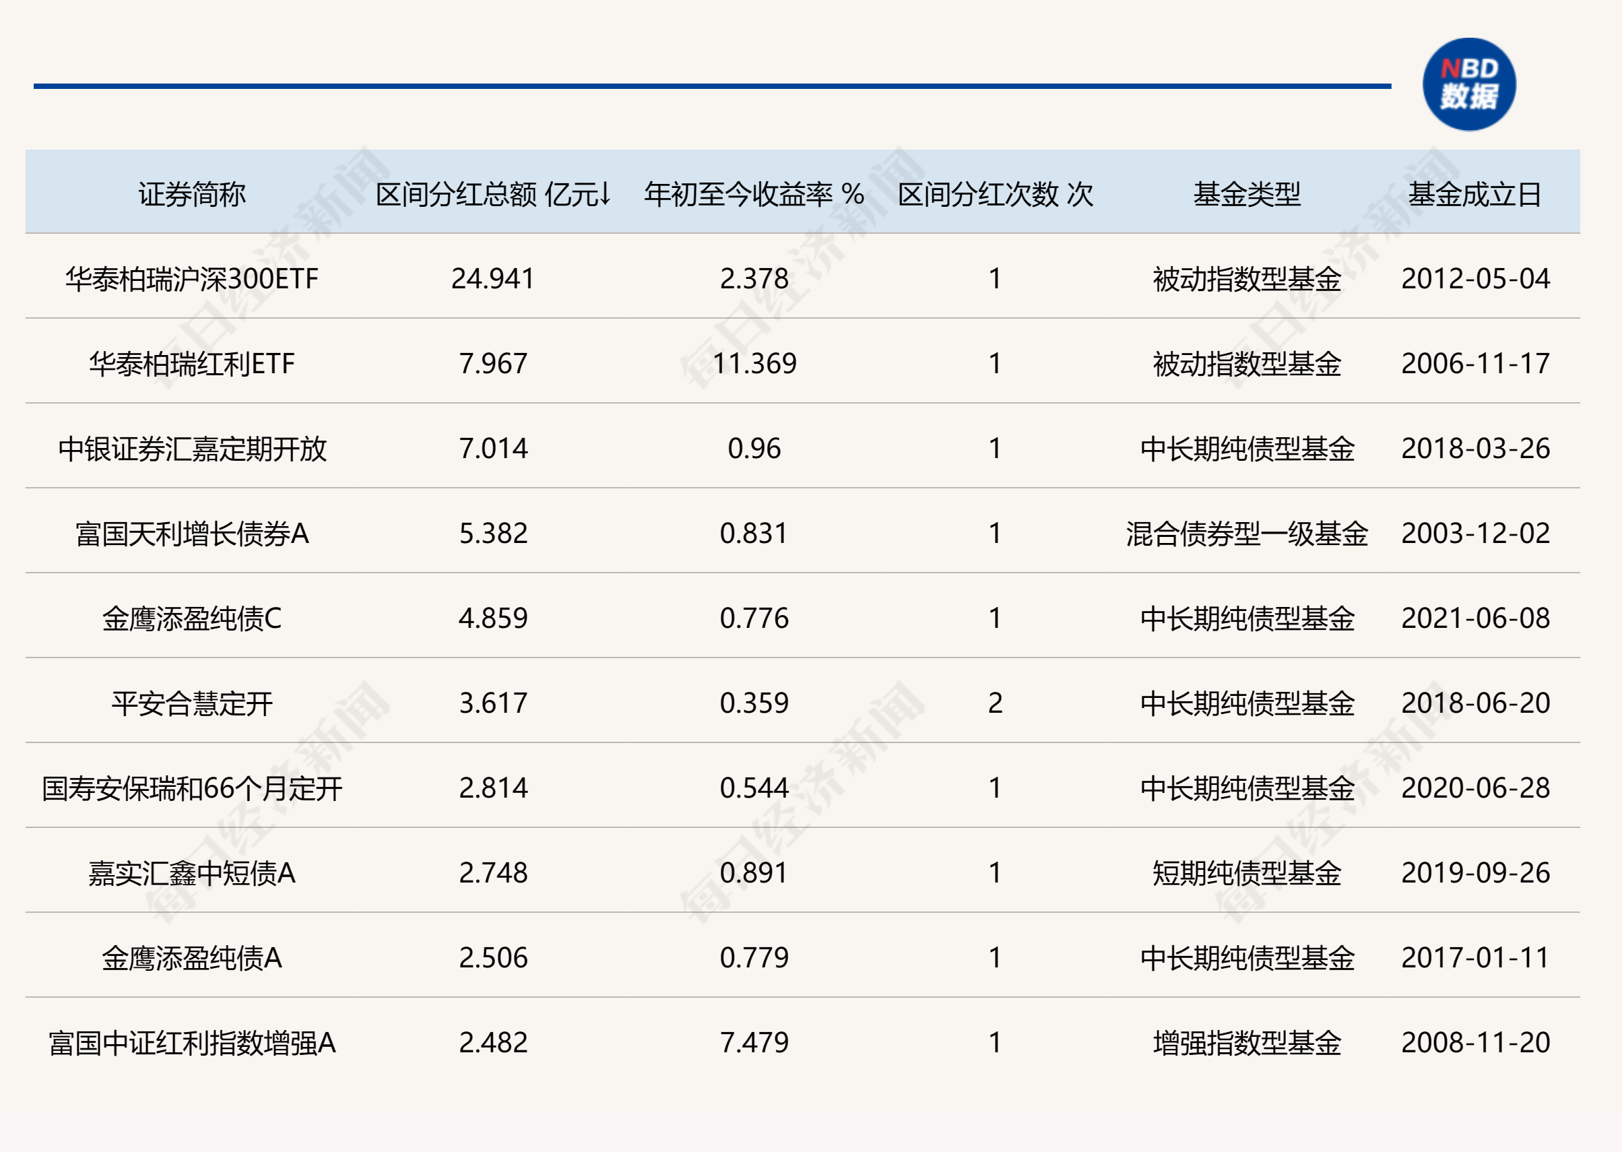Click dividend total value 7.014

(x=493, y=448)
